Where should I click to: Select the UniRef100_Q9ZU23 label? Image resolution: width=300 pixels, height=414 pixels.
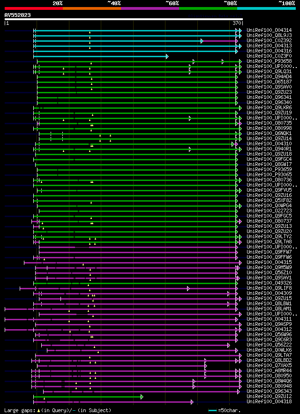tap(269, 92)
